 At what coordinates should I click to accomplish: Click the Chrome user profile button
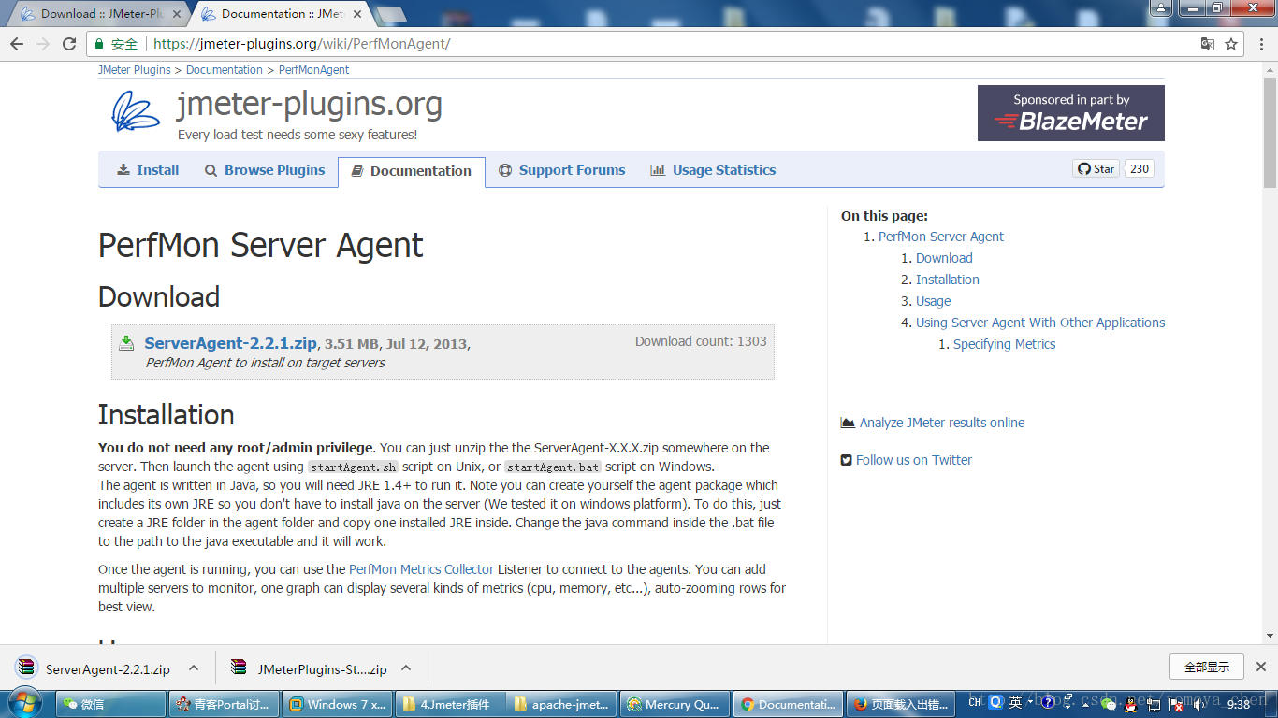click(1160, 8)
